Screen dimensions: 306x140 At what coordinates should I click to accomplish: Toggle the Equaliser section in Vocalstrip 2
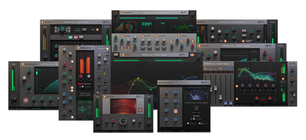click(x=178, y=36)
